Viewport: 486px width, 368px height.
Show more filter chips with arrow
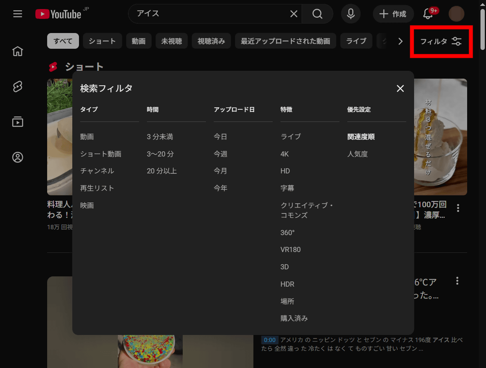coord(400,41)
